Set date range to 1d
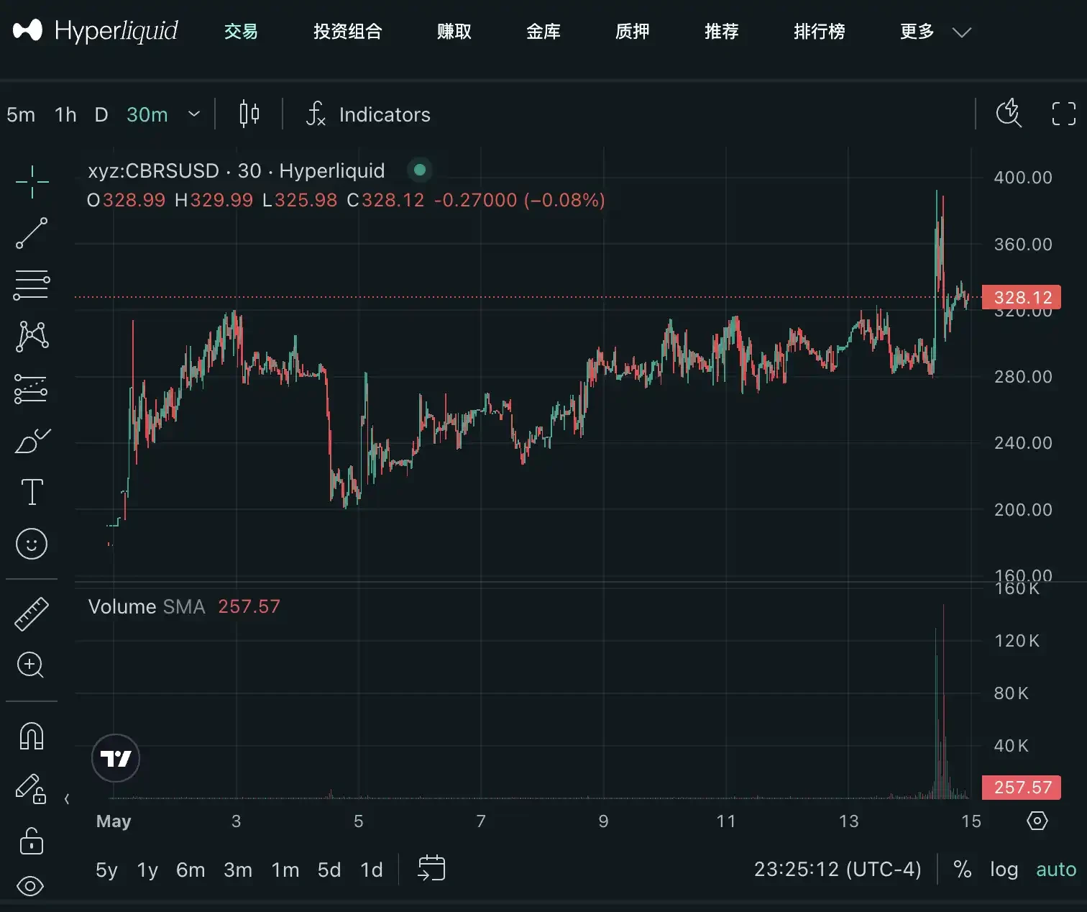Viewport: 1087px width, 912px height. (372, 870)
